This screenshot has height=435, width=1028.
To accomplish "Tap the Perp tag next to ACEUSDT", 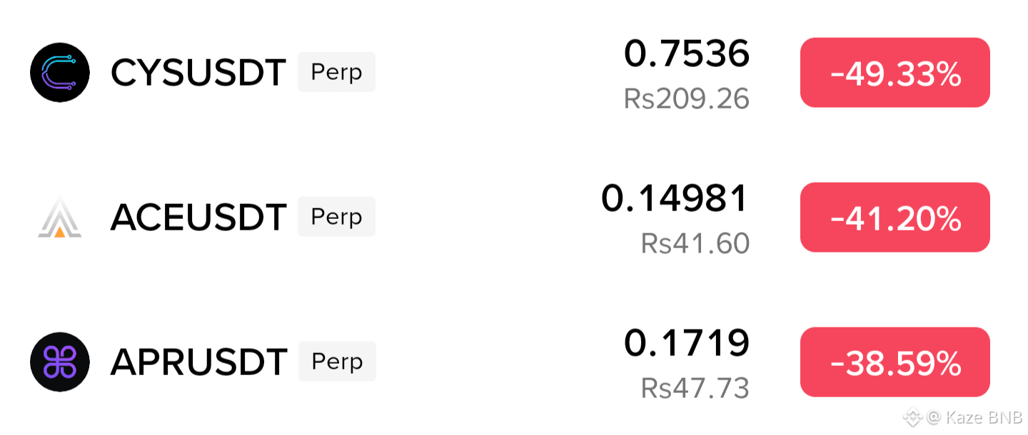I will tap(336, 217).
